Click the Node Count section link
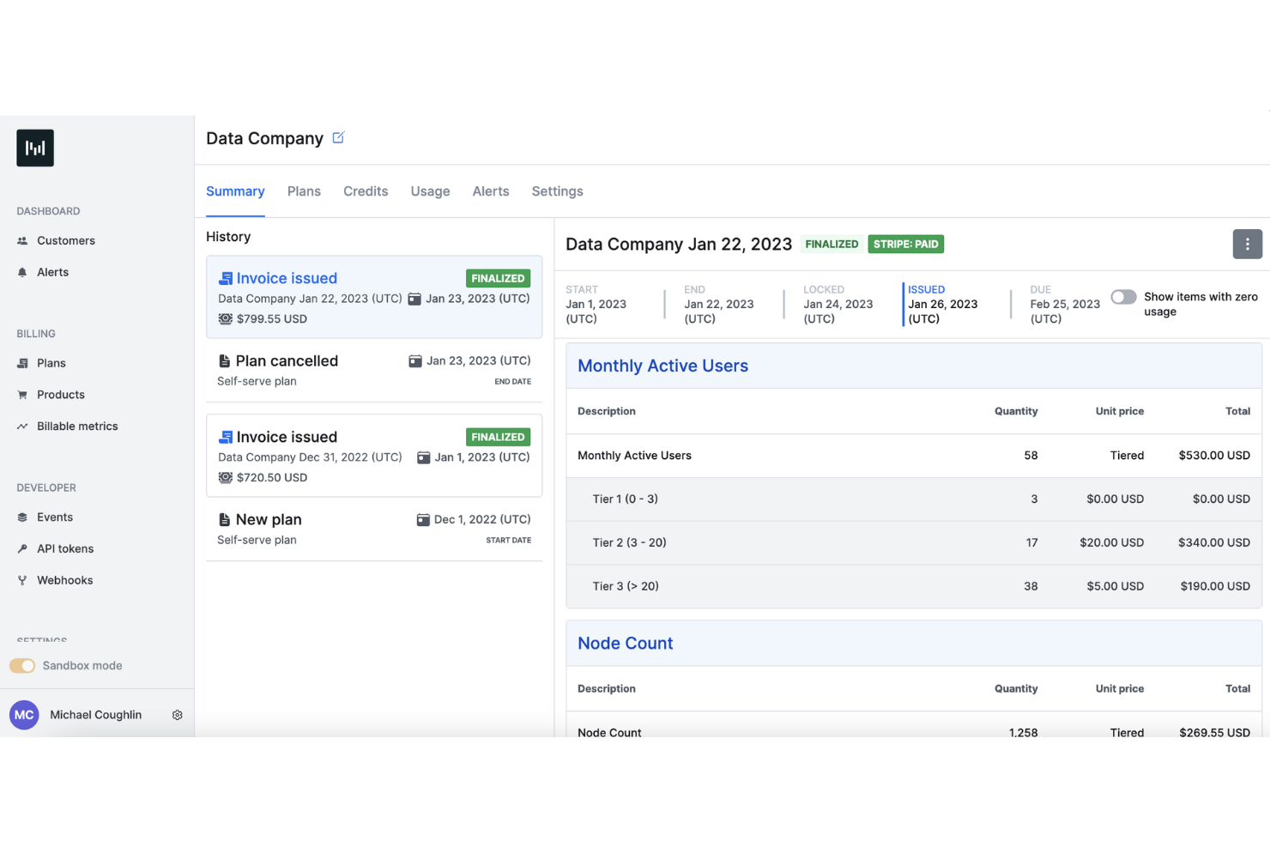This screenshot has width=1270, height=847. [x=625, y=643]
